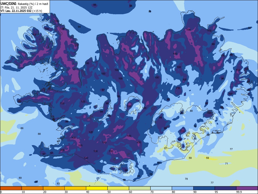Click the '83' humidity value on the map

coord(58,183)
